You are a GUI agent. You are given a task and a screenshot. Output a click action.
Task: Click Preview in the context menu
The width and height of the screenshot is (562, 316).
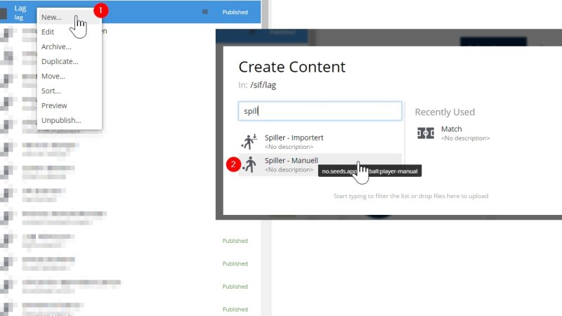point(54,105)
